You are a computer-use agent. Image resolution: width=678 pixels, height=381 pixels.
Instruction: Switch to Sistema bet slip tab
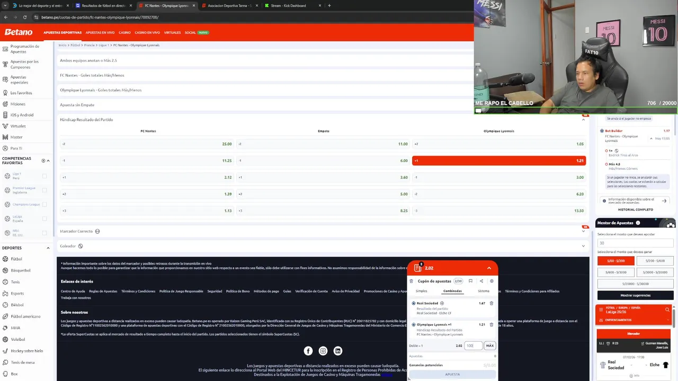(484, 291)
